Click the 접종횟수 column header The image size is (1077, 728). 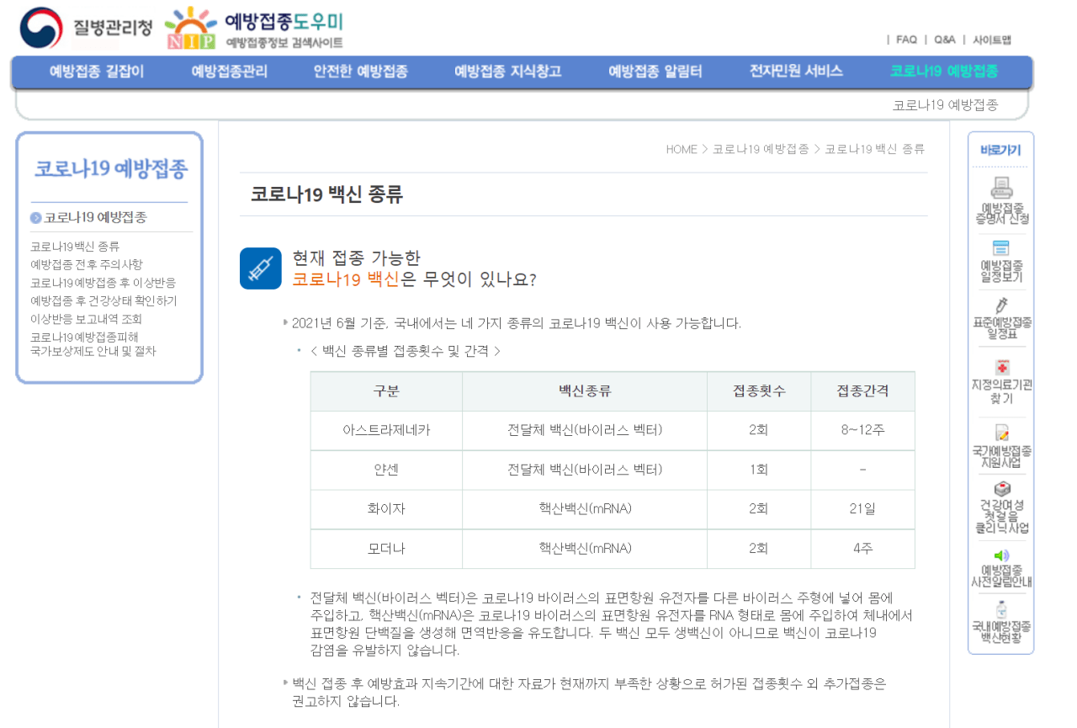click(759, 391)
